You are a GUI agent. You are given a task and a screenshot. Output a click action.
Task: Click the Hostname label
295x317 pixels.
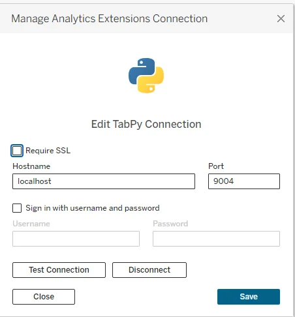(31, 166)
